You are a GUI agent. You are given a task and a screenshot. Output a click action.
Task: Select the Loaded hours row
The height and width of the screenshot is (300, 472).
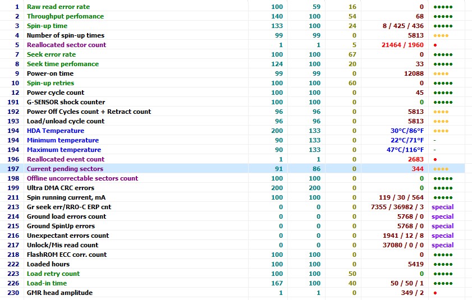[232, 264]
